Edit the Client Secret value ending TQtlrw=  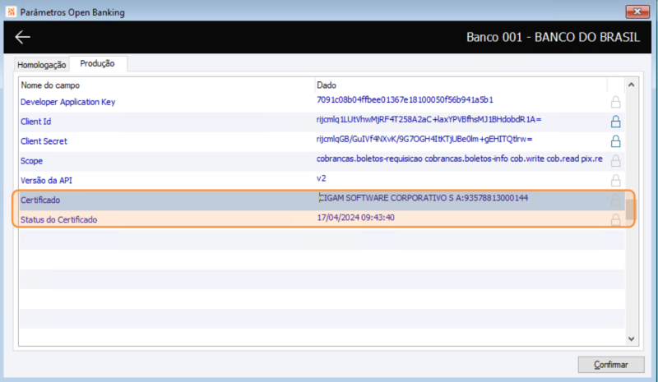pos(424,139)
